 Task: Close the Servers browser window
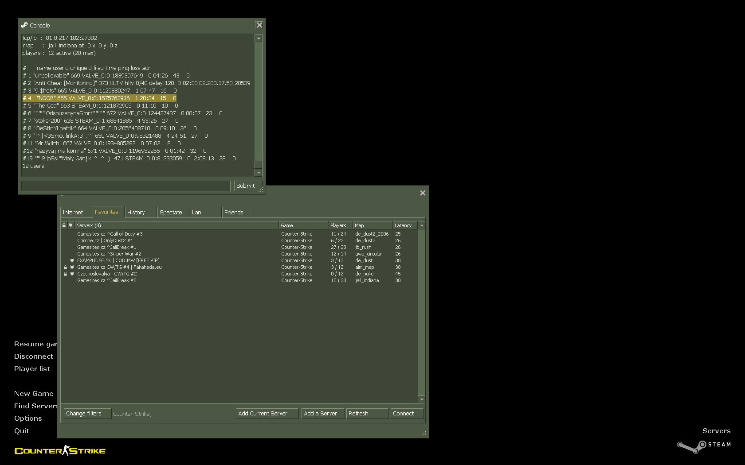point(423,193)
